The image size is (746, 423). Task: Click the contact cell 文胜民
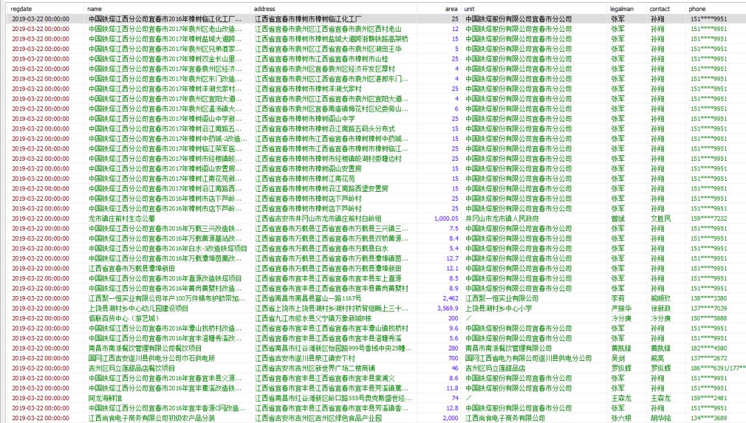point(661,219)
